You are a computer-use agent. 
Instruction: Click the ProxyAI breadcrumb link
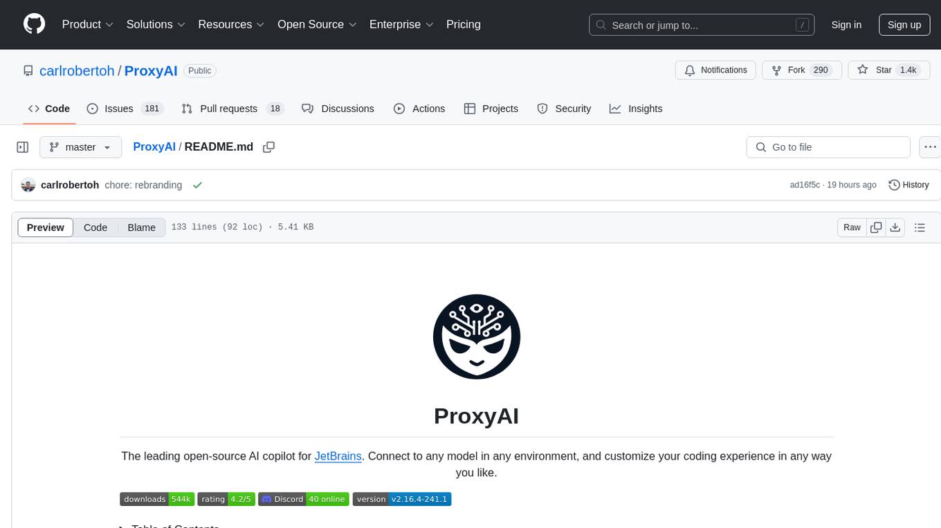point(154,147)
